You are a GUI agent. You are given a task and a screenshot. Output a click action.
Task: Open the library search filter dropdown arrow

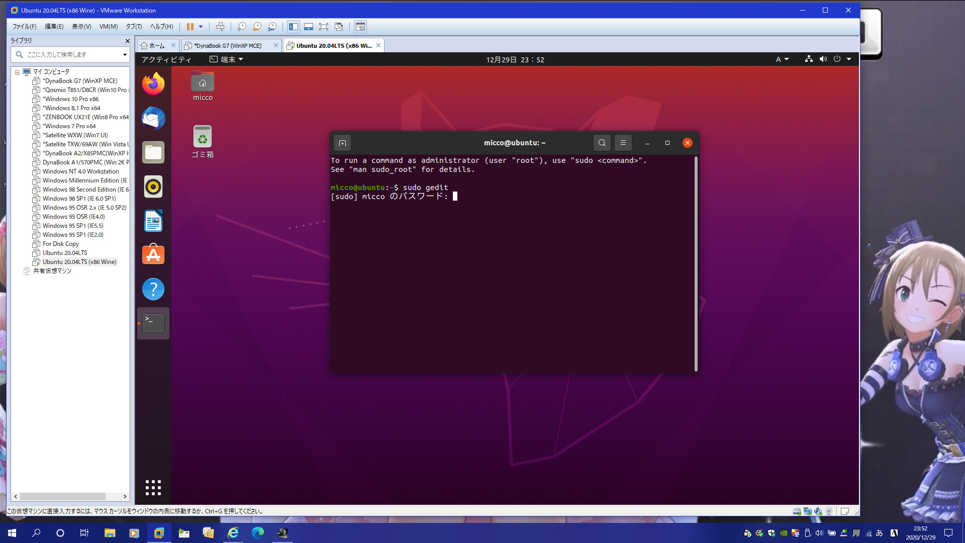coord(125,54)
